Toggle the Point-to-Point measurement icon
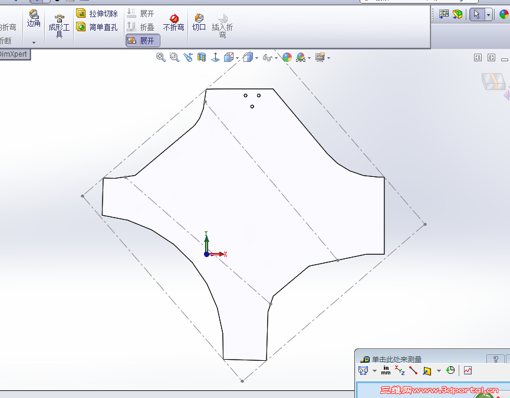 point(413,370)
